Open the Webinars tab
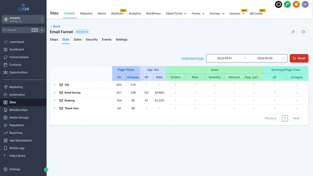This screenshot has width=313, height=176. (x=117, y=14)
